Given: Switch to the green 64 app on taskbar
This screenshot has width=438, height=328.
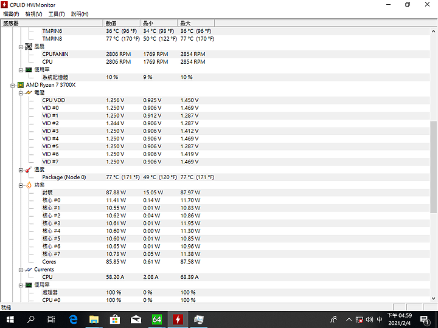Looking at the screenshot, I should tap(157, 319).
